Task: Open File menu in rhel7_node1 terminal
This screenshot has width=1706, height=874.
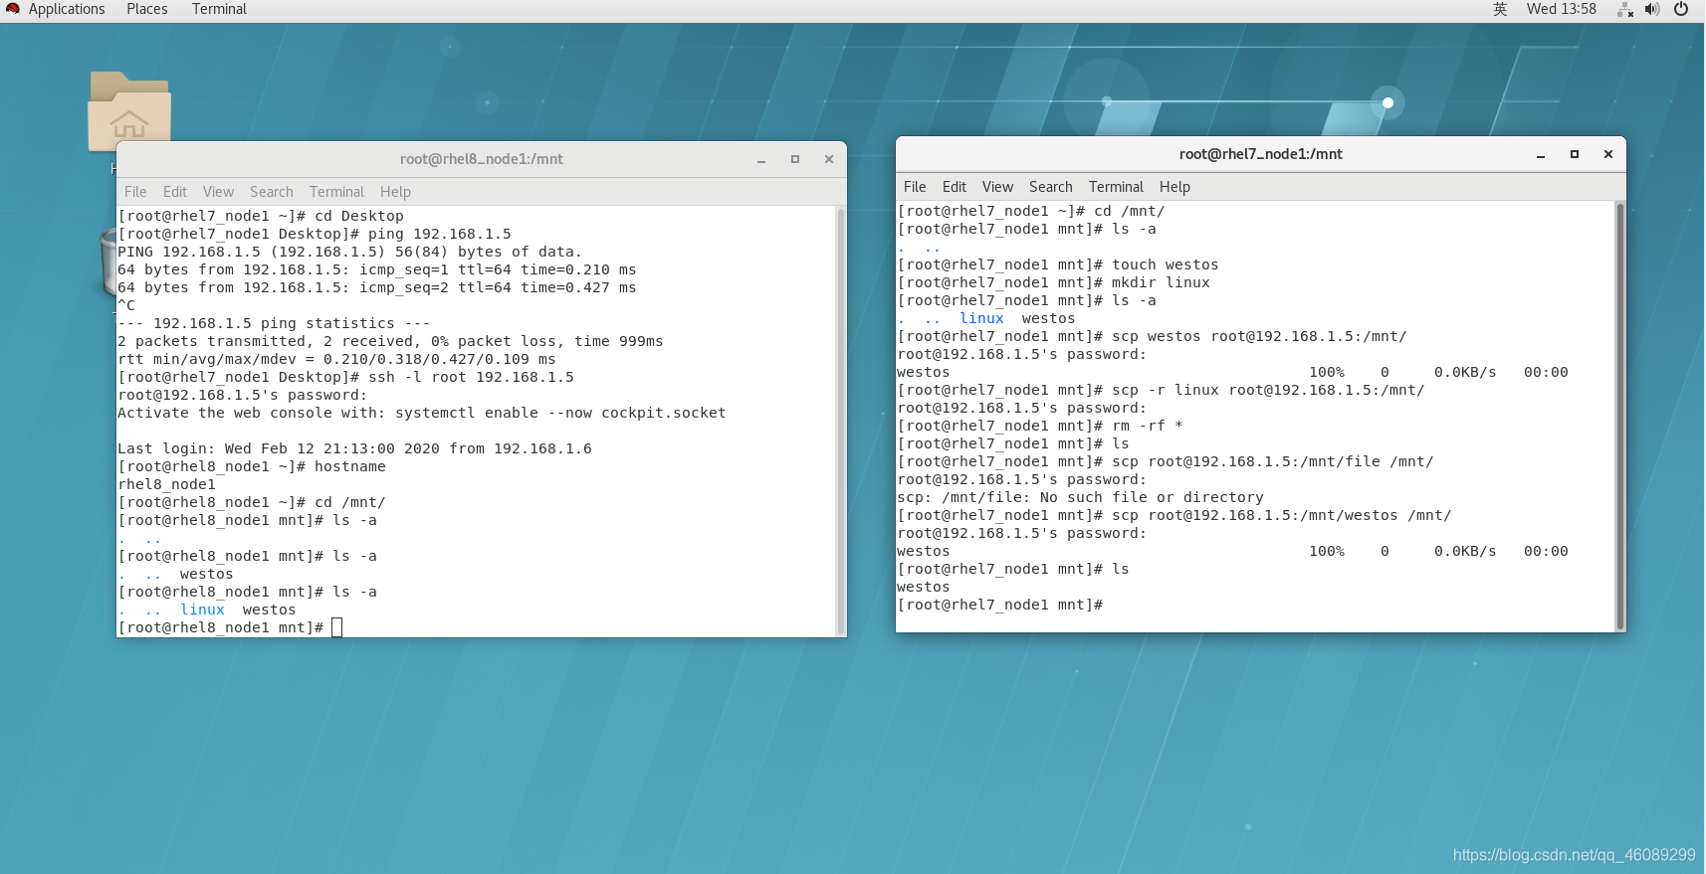Action: (915, 187)
